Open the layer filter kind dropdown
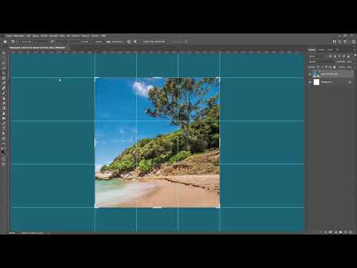 [x=318, y=57]
